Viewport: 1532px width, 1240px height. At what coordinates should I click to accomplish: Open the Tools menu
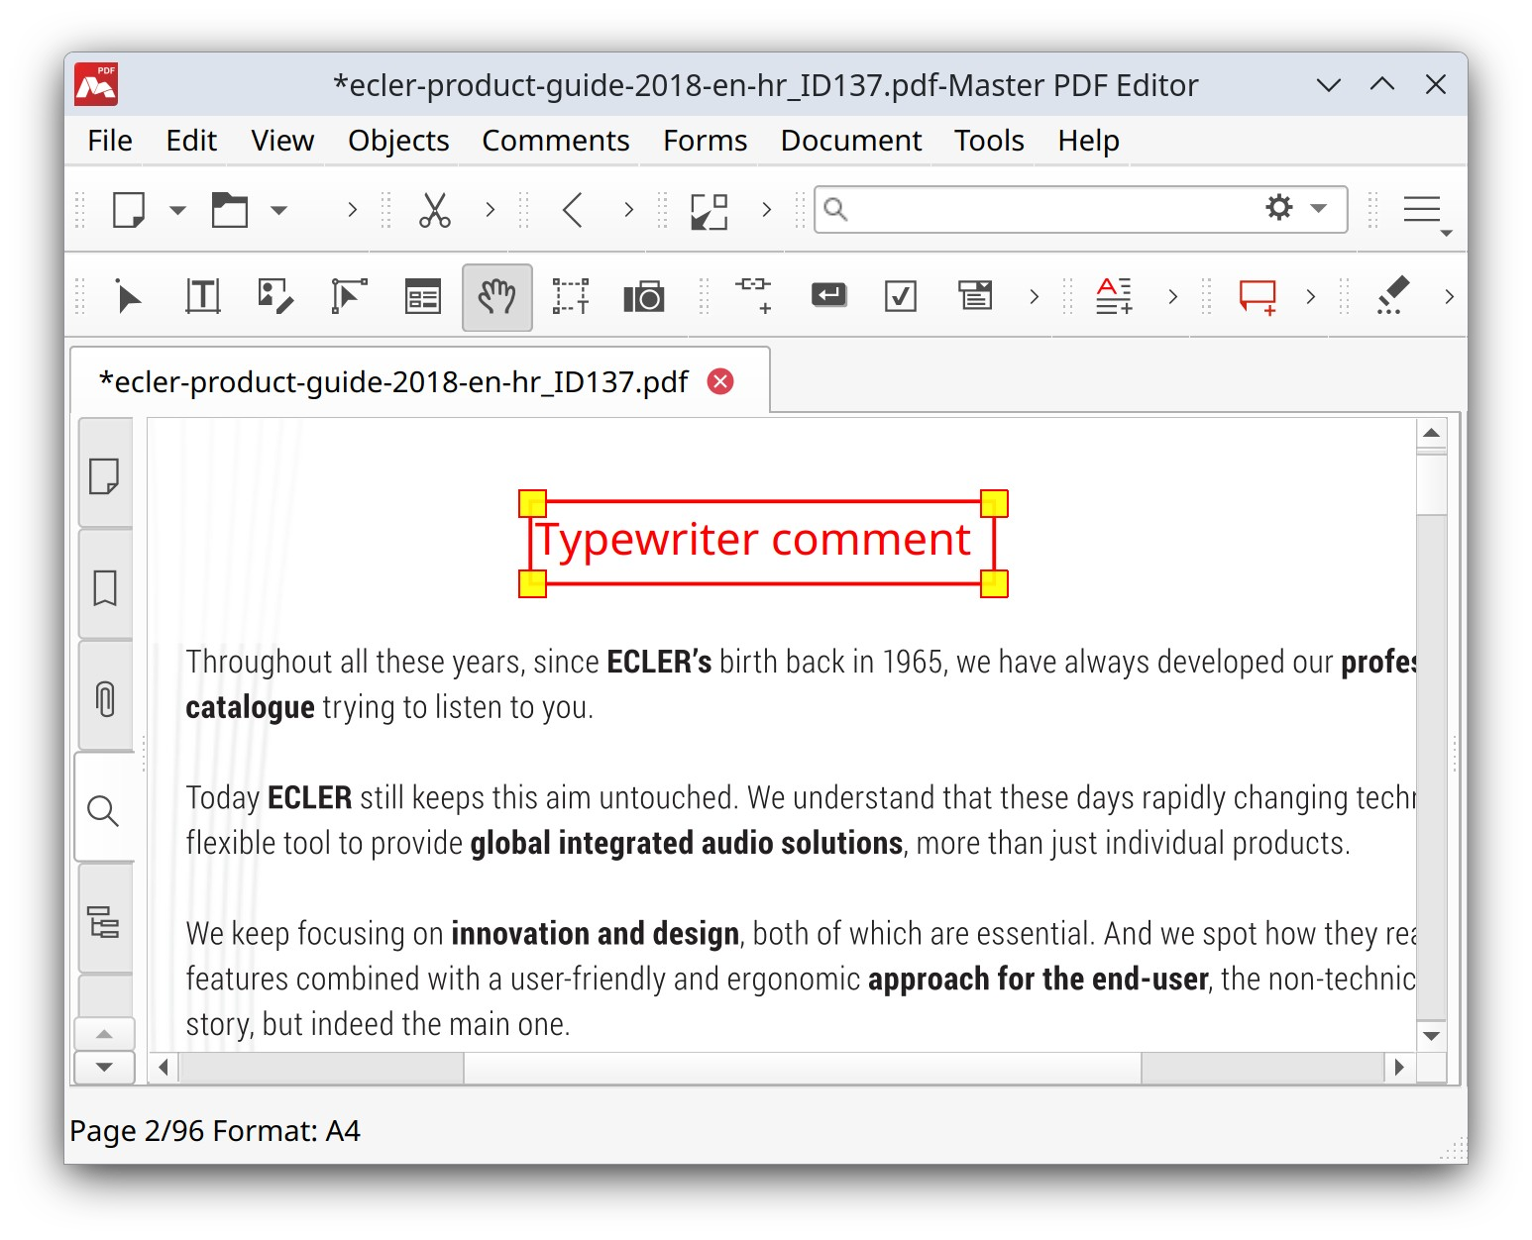(989, 141)
